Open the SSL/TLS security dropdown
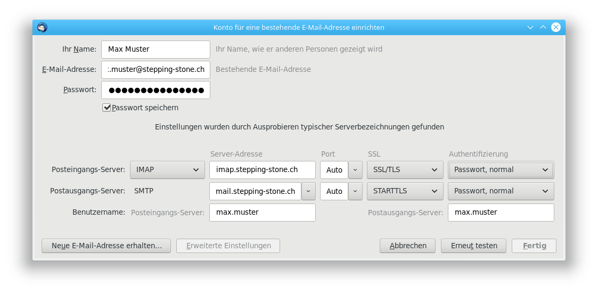This screenshot has height=293, width=598. (x=405, y=170)
